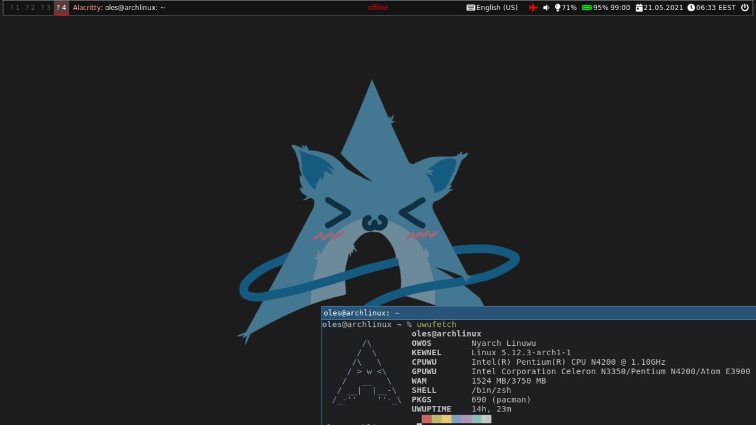Viewport: 756px width, 425px height.
Task: Select the active workspace 4
Action: coord(61,8)
